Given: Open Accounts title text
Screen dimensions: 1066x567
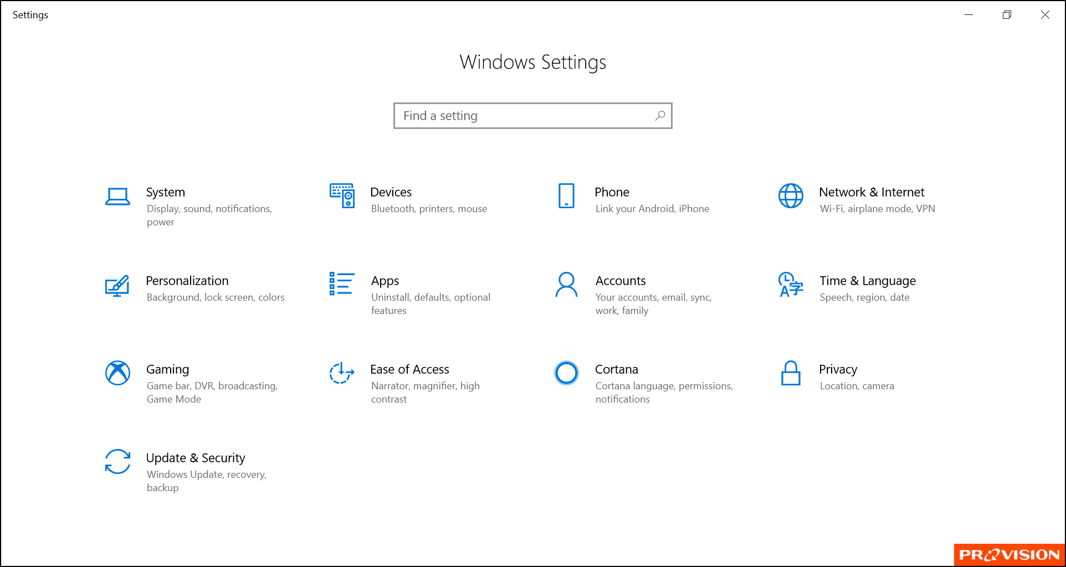Looking at the screenshot, I should click(621, 281).
